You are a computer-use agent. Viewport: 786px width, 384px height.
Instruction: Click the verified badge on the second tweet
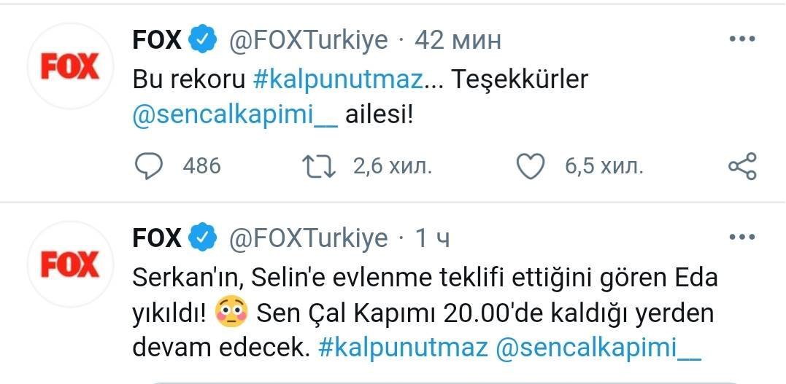pos(201,238)
